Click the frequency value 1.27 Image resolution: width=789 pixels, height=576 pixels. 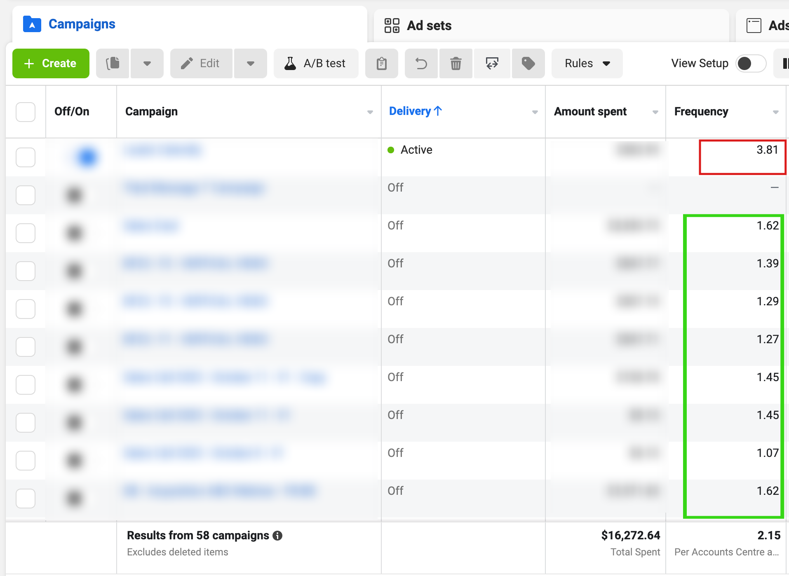pyautogui.click(x=768, y=340)
